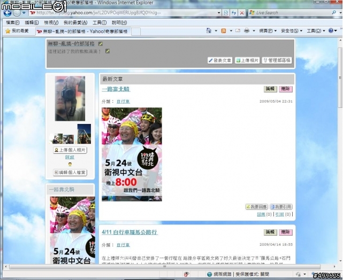
Task: Click the Print icon
Action: (247, 30)
